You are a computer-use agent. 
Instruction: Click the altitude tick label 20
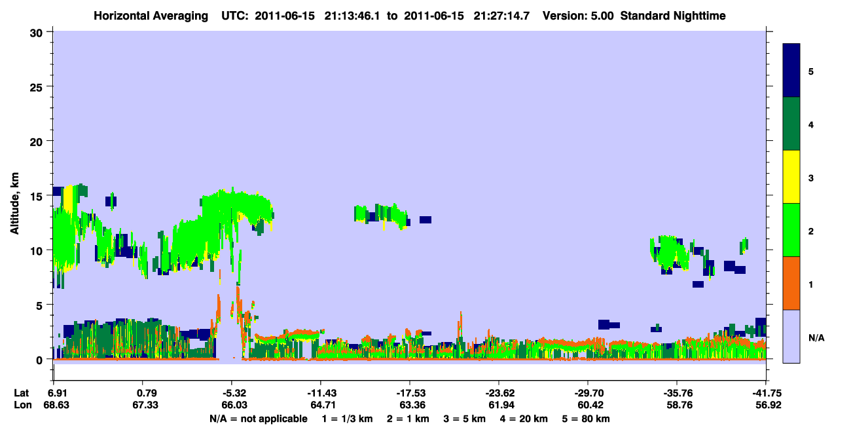[38, 141]
